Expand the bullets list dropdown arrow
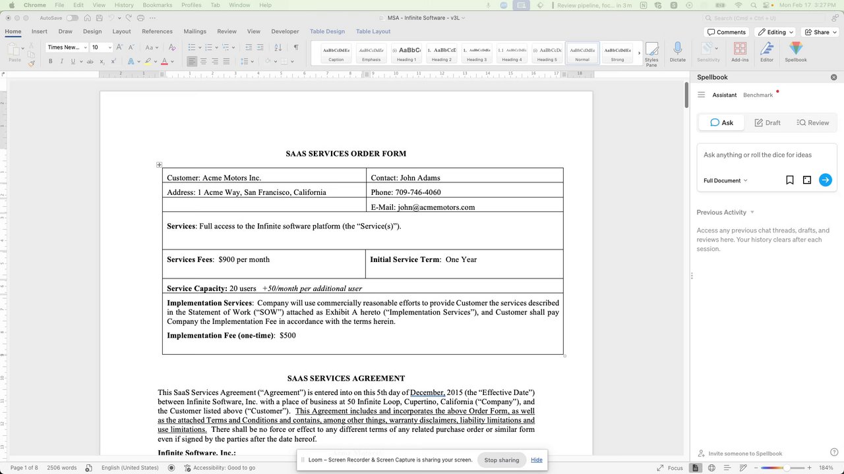 (200, 47)
